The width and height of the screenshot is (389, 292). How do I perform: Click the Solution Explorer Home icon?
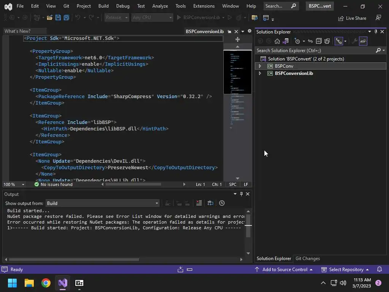click(x=277, y=41)
